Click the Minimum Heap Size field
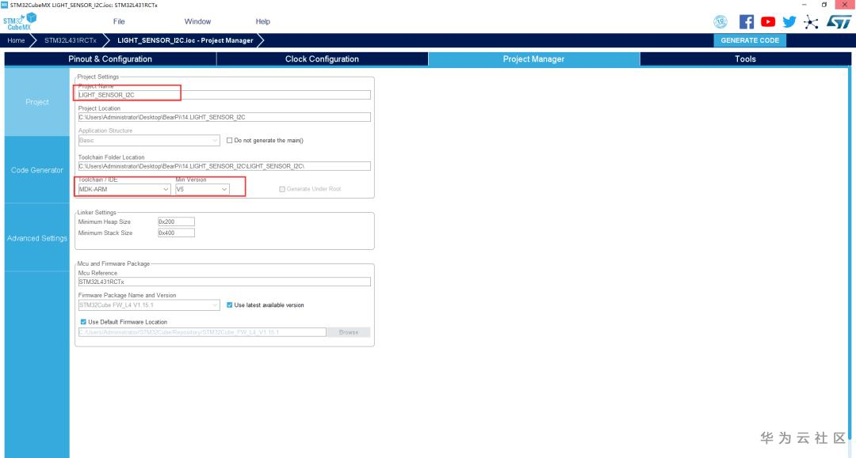856x458 pixels. [176, 221]
